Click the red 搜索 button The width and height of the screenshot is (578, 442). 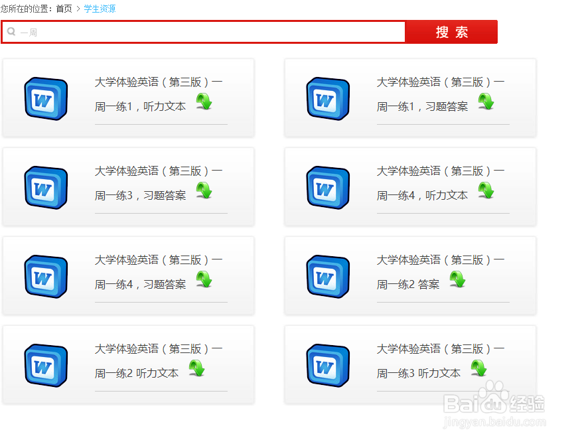point(451,32)
